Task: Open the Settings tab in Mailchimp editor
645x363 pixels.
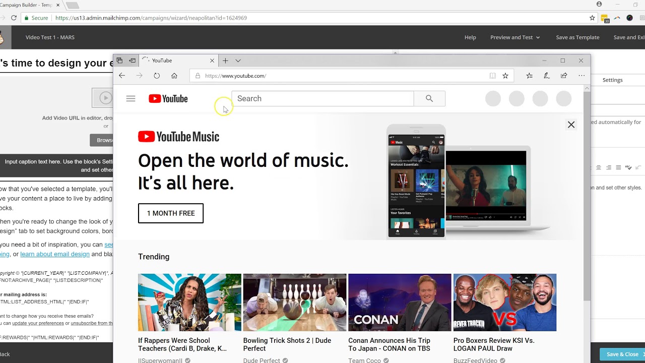Action: click(612, 80)
